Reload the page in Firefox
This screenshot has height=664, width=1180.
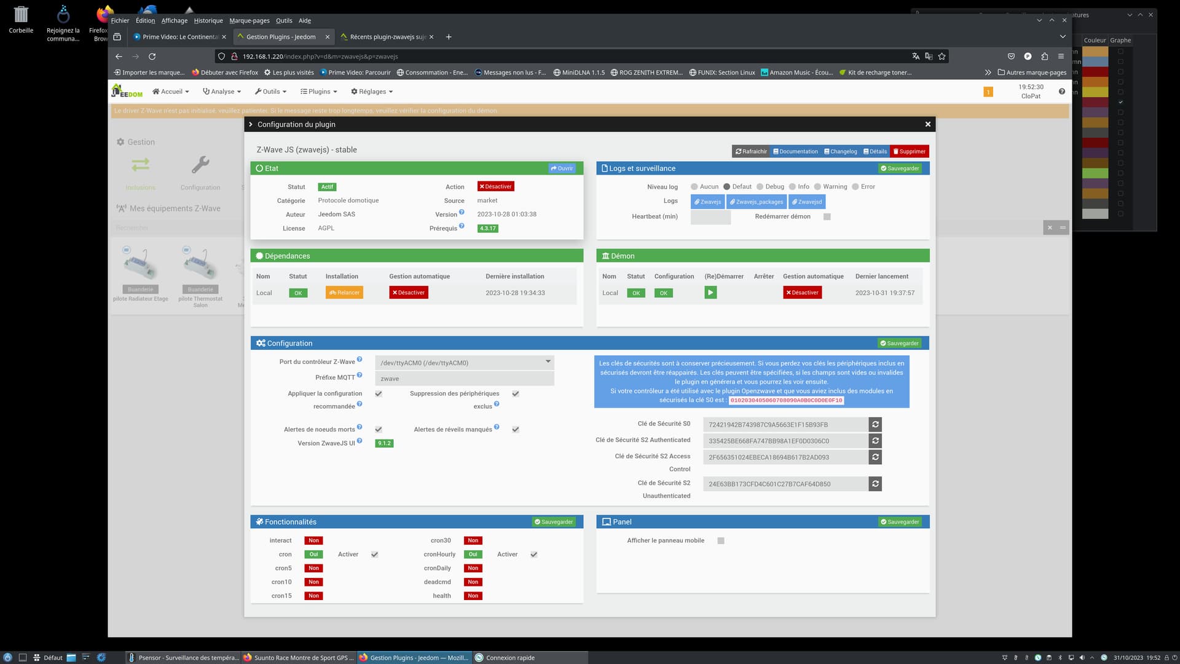coord(152,56)
